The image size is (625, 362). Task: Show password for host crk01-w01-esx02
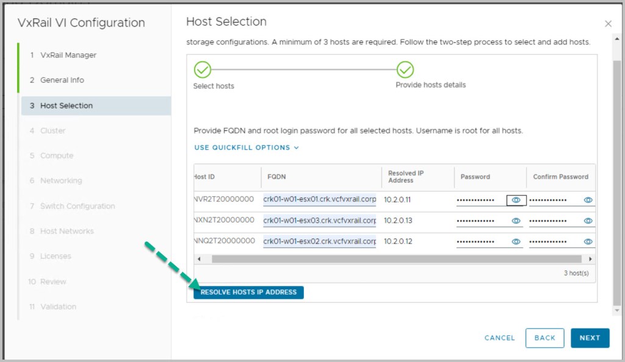click(x=516, y=241)
